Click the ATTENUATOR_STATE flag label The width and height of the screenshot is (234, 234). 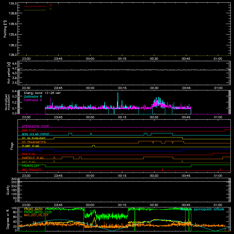click(x=35, y=126)
